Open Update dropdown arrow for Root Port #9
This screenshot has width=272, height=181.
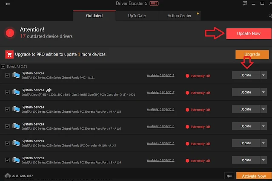click(x=263, y=109)
